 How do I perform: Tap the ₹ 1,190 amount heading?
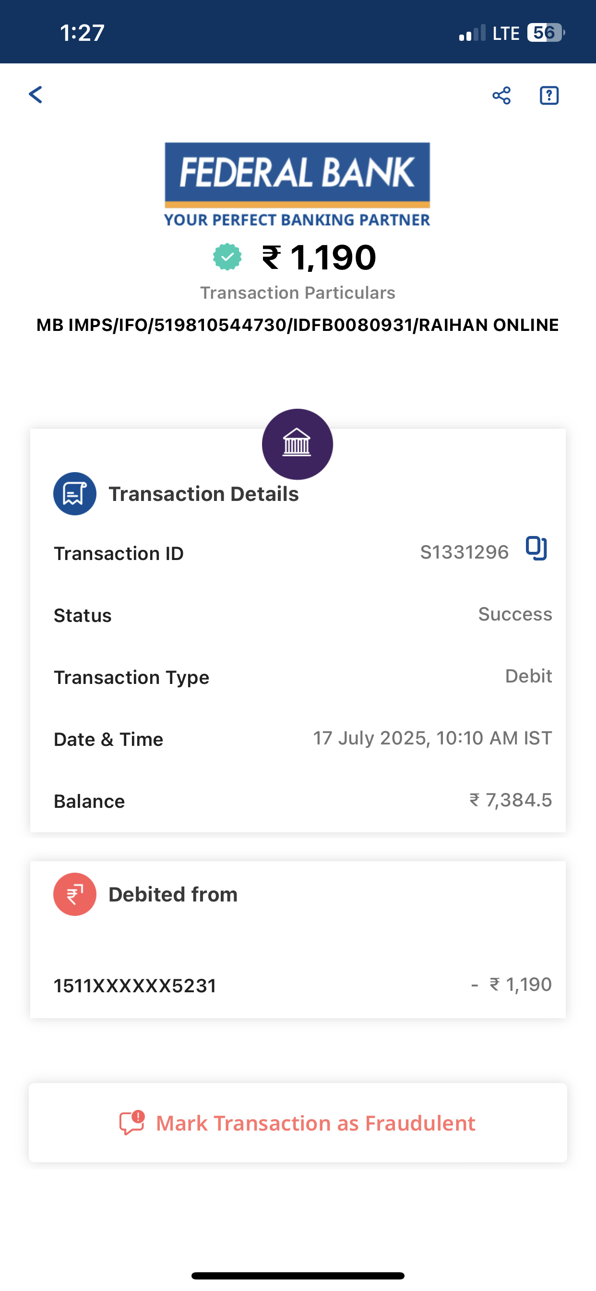click(x=319, y=257)
